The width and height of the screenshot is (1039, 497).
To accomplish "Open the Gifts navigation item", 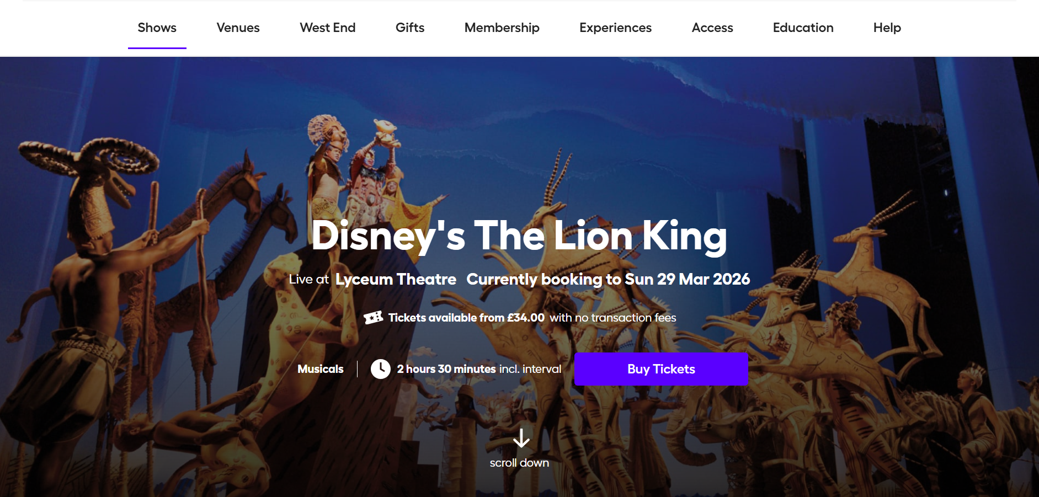I will pos(410,28).
